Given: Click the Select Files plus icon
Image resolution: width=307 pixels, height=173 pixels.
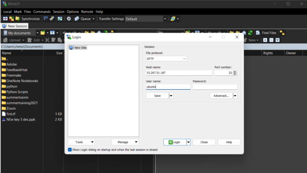Looking at the screenshot, I should [265, 40].
